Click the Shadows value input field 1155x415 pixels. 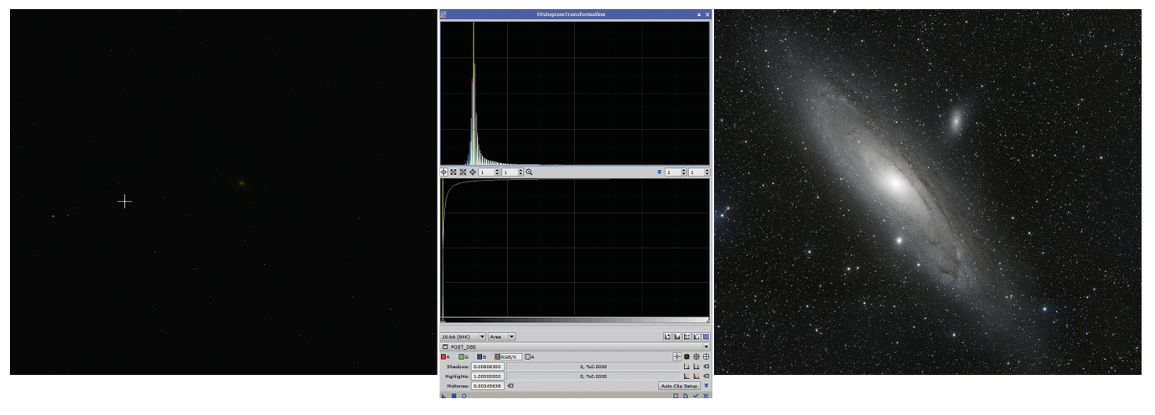488,366
